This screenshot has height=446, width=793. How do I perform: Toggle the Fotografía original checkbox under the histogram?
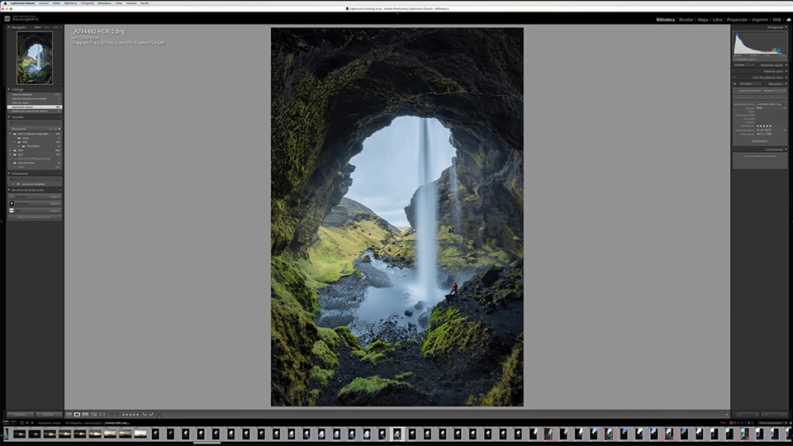735,59
